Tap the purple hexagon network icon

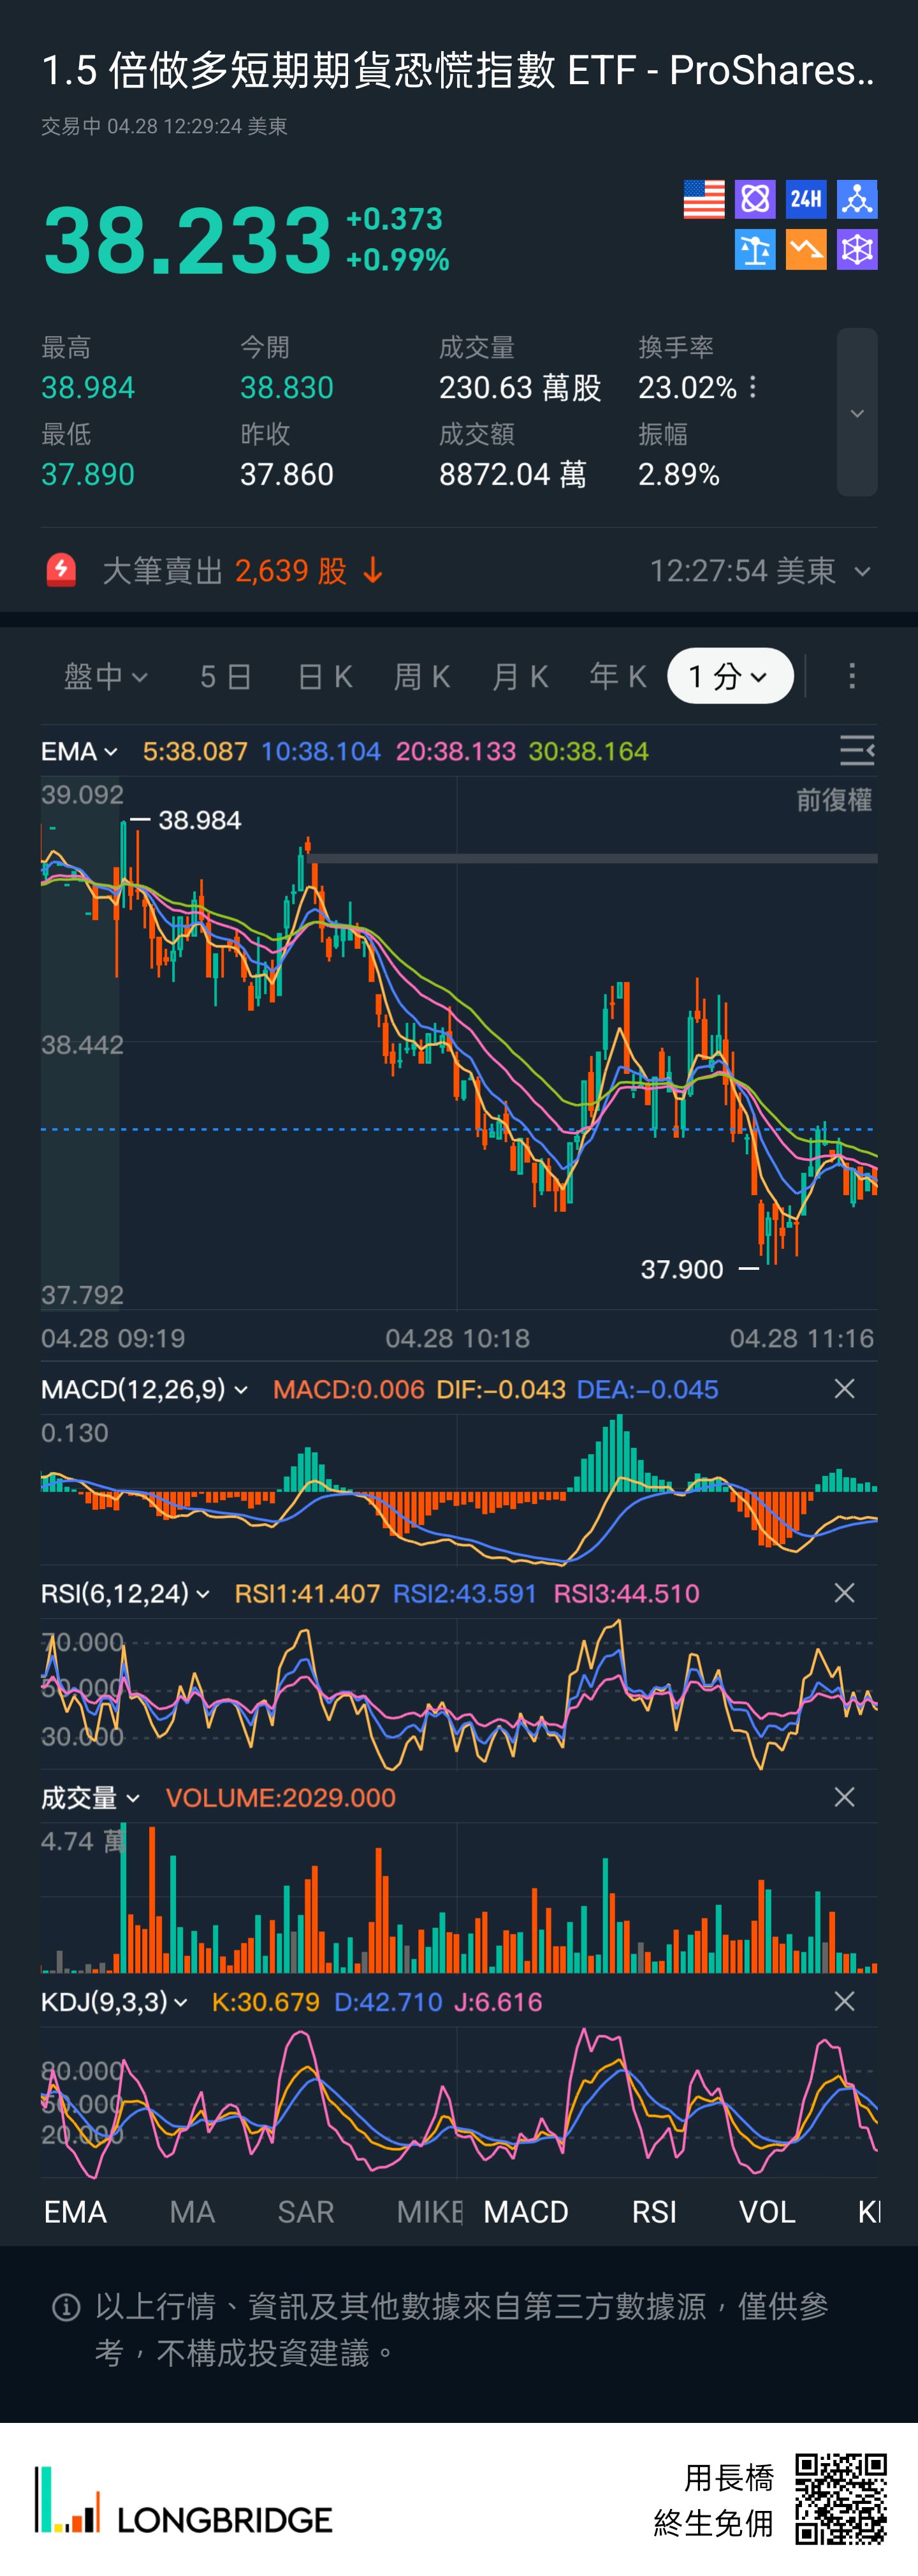pos(857,250)
